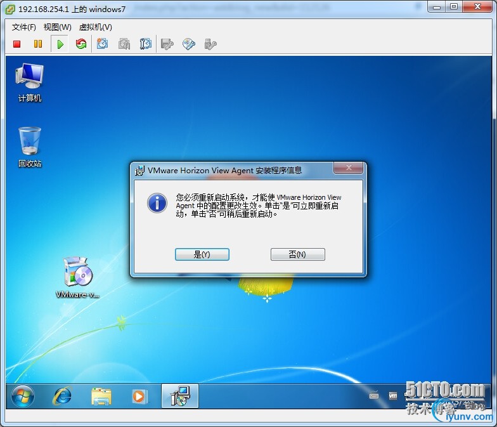Screen dimensions: 497x427
Task: Open Windows Explorer from taskbar
Action: [x=101, y=396]
